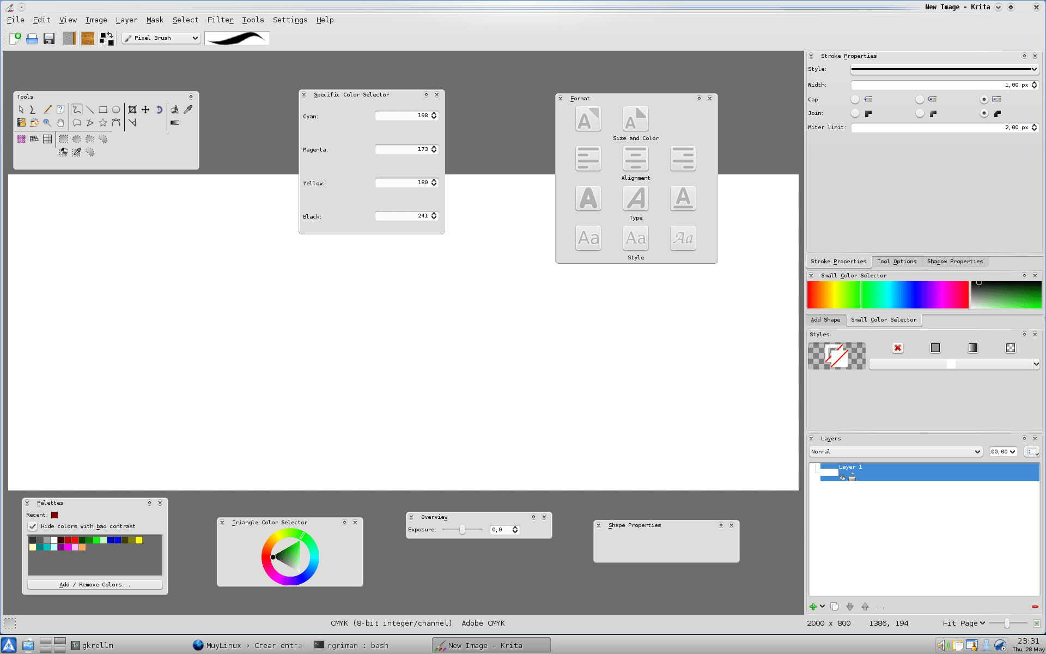Choose the middle Join style radio button
This screenshot has width=1046, height=654.
point(920,113)
